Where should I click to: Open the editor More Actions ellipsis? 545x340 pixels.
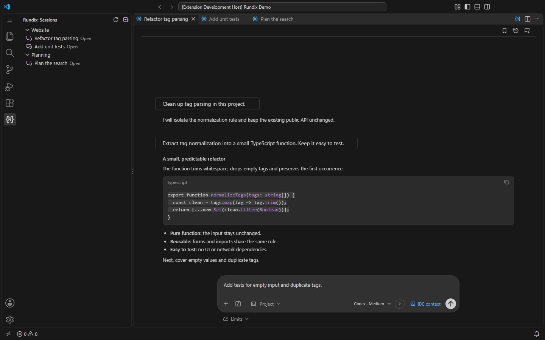coord(537,19)
